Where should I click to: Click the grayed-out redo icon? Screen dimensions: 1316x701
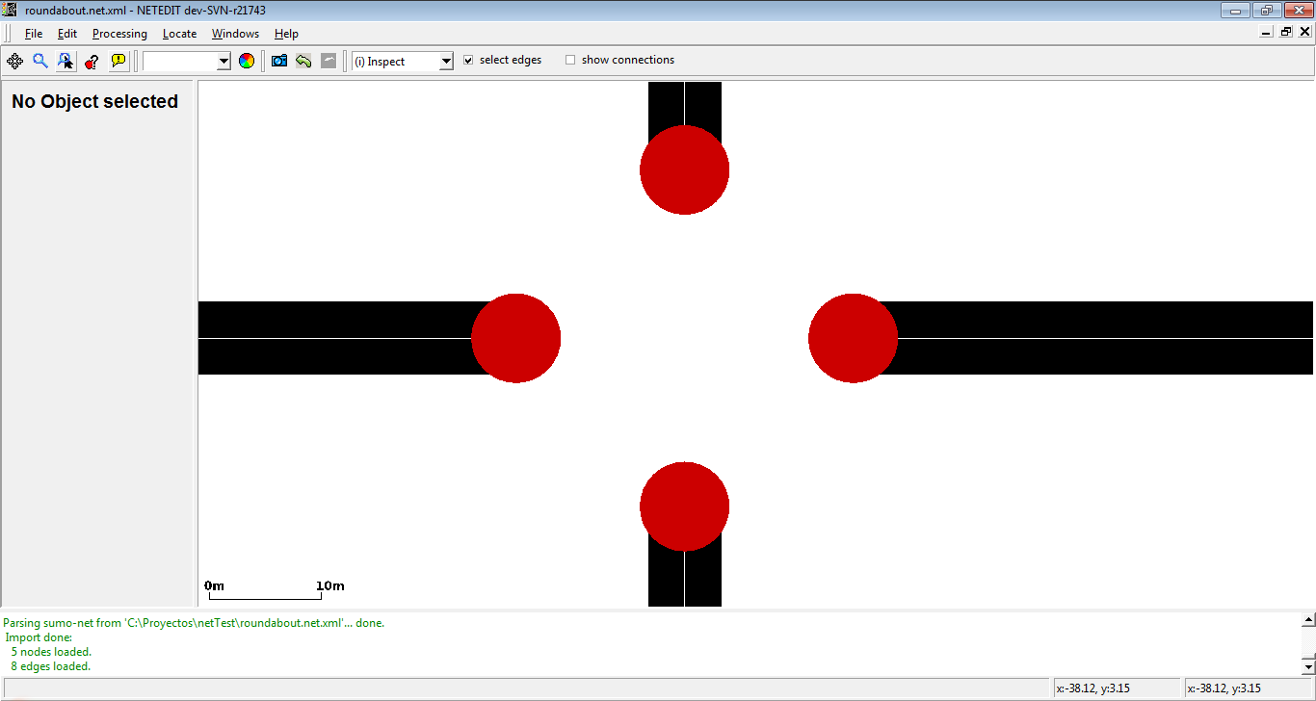click(x=329, y=61)
